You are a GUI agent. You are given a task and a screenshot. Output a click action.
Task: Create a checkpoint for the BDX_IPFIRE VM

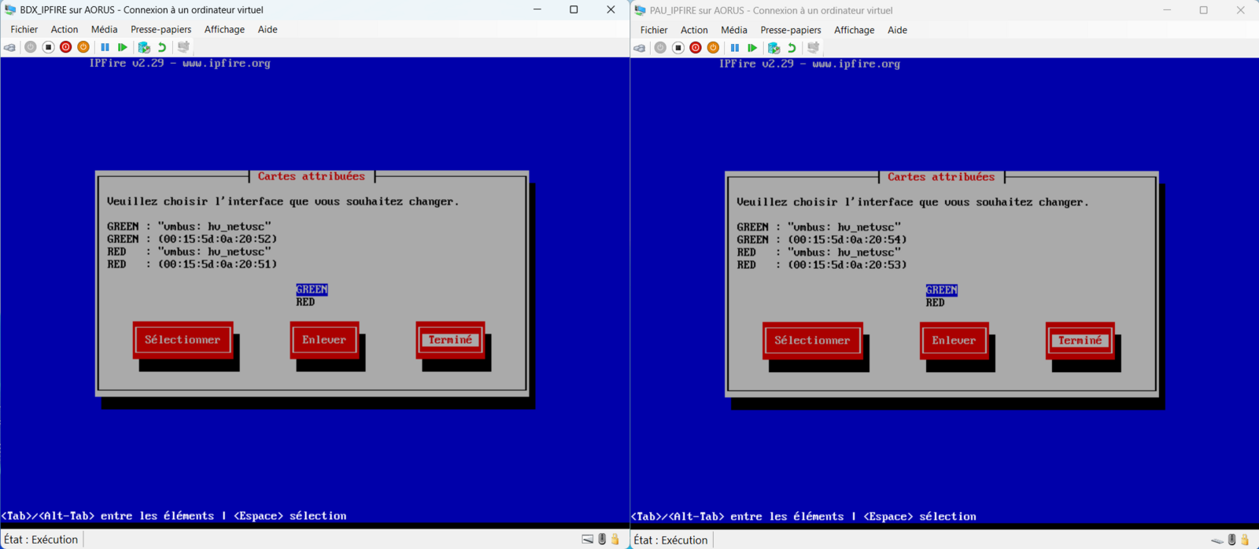pyautogui.click(x=144, y=47)
